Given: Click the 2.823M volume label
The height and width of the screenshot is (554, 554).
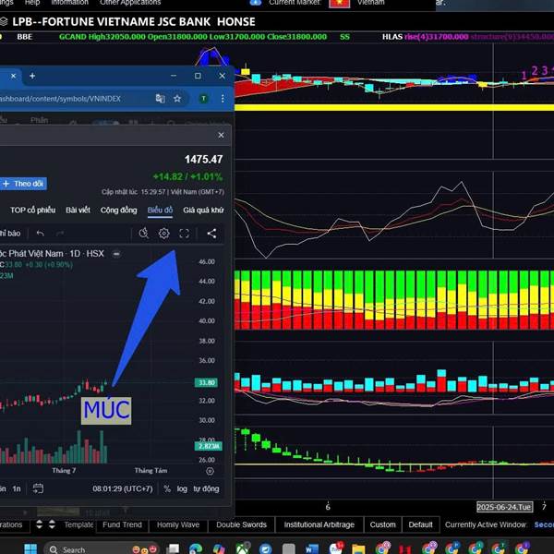Looking at the screenshot, I should 209,446.
